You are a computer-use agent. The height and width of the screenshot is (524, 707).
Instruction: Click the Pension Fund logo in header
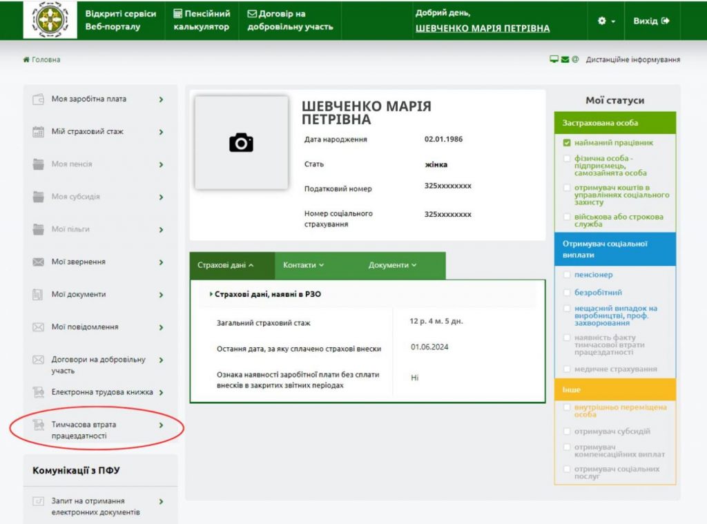(50, 20)
